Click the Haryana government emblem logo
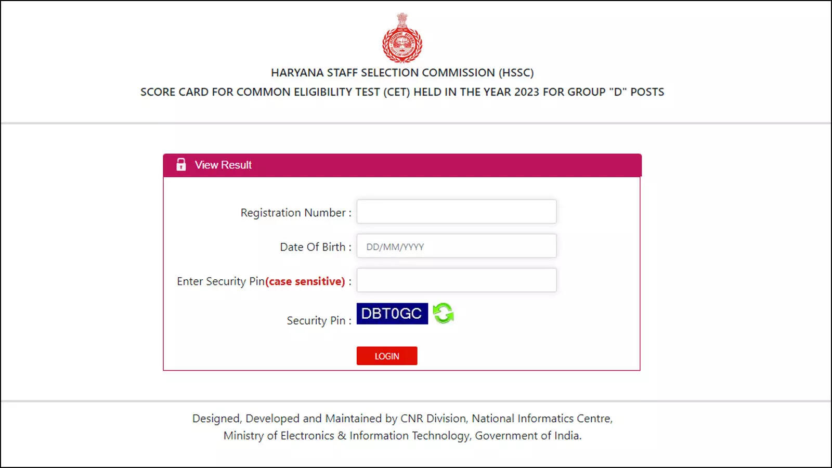 pyautogui.click(x=402, y=37)
